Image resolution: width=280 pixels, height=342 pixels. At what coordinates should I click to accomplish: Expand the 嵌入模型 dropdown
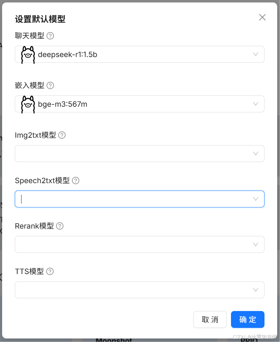(255, 104)
